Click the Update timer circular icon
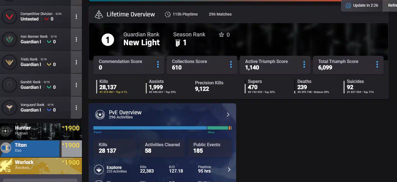 (348, 6)
